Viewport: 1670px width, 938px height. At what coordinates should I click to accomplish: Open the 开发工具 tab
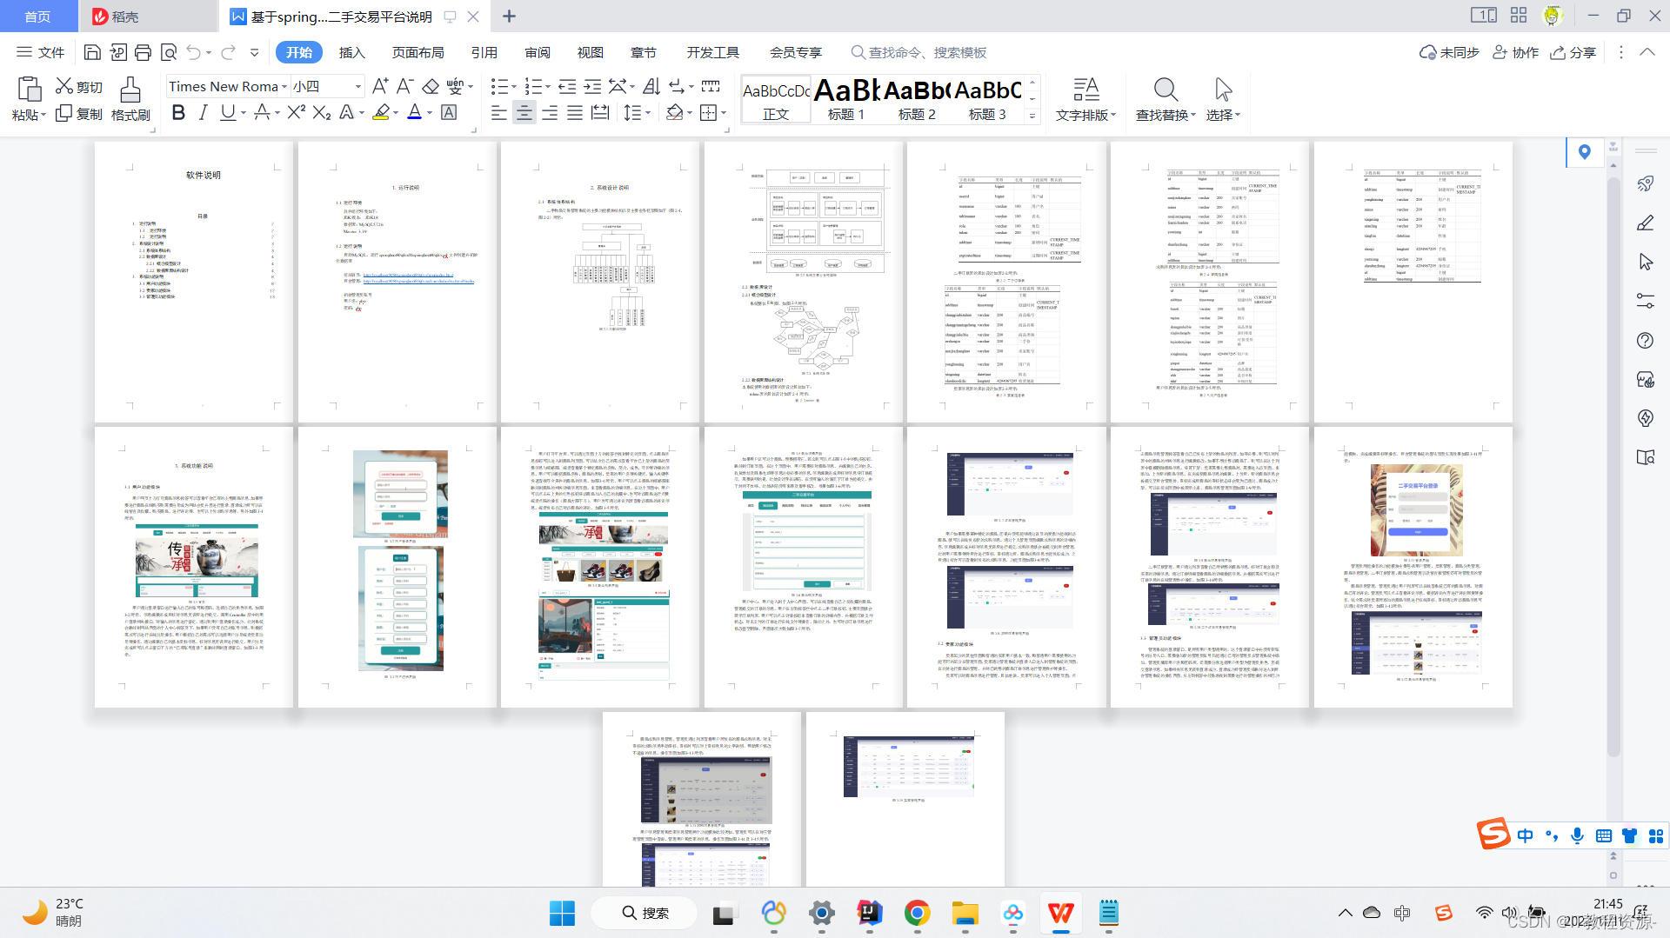pos(713,52)
